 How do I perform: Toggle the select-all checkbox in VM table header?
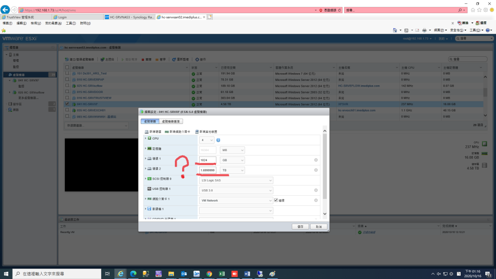tap(67, 67)
